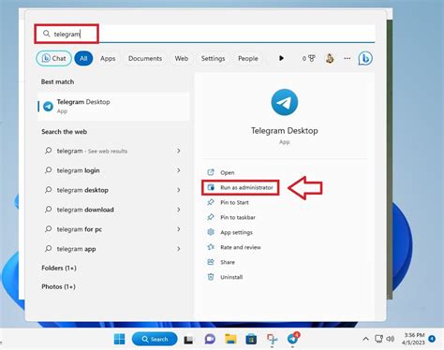444x350 pixels.
Task: Click the user profile avatar
Action: 330,58
